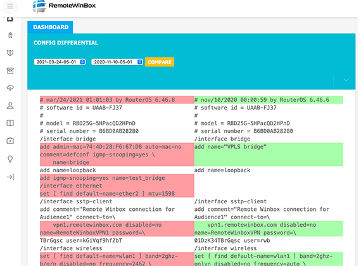The image size is (361, 266).
Task: Select the DASHBOARD tab
Action: point(50,27)
